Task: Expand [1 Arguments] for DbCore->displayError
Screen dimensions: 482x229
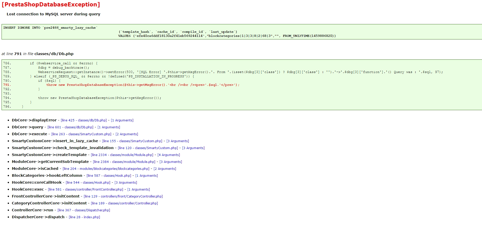Action: coord(122,120)
